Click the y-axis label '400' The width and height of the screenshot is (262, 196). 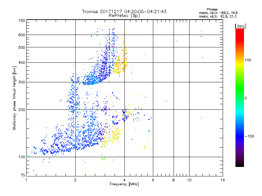(x=22, y=63)
